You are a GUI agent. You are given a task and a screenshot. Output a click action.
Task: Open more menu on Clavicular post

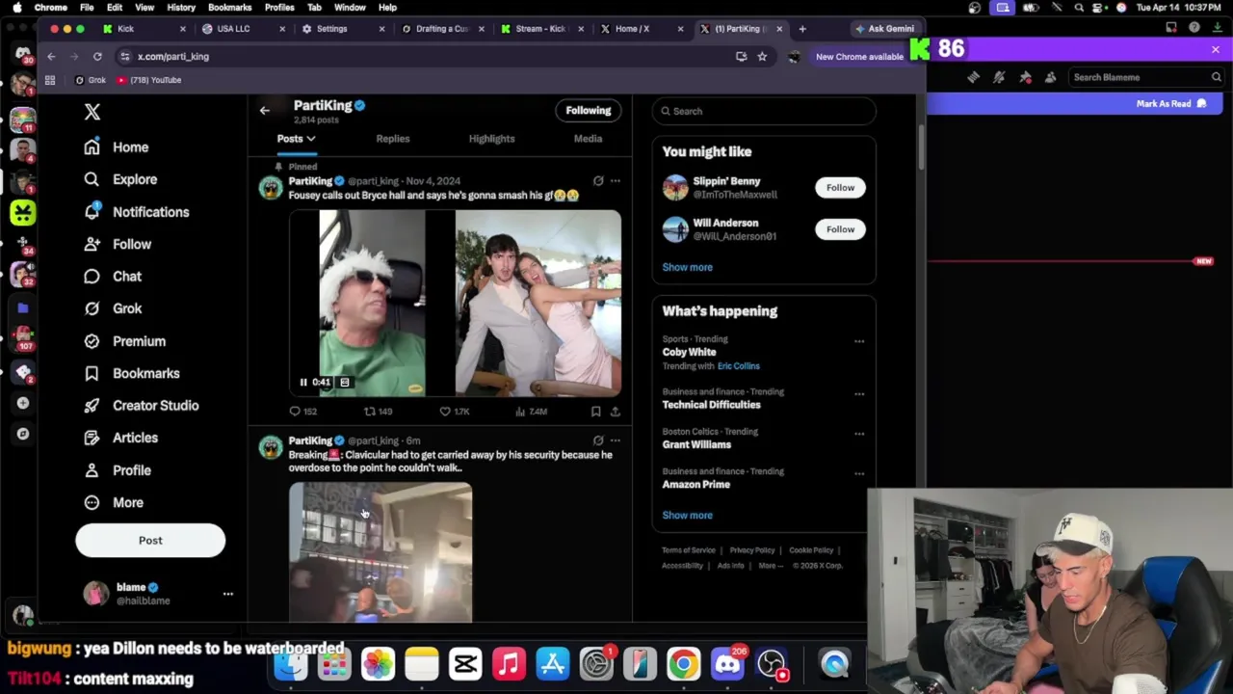pos(615,440)
